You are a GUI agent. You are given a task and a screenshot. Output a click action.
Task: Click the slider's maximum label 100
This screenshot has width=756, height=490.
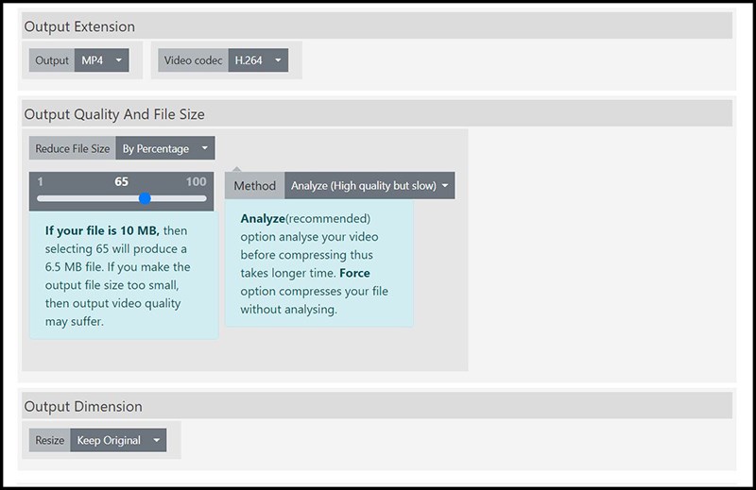[x=196, y=181]
